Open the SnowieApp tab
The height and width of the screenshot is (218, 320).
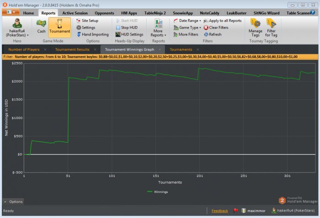click(183, 13)
